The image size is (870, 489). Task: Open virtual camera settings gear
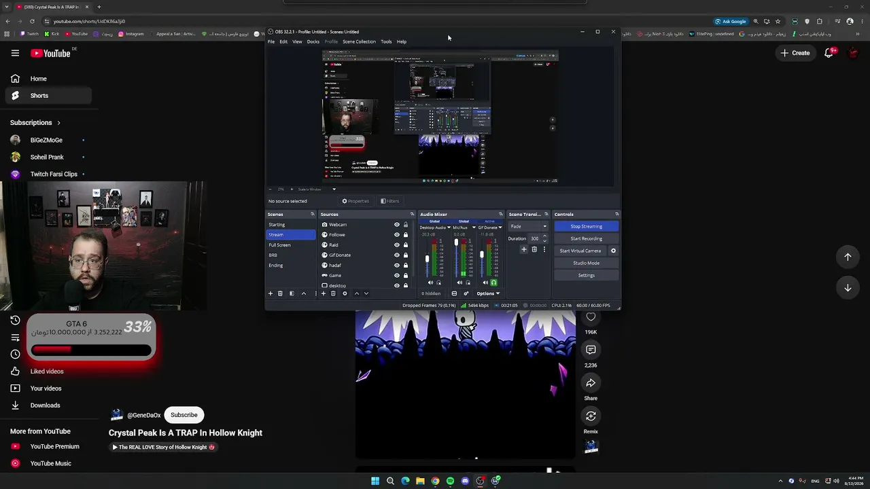coord(613,251)
